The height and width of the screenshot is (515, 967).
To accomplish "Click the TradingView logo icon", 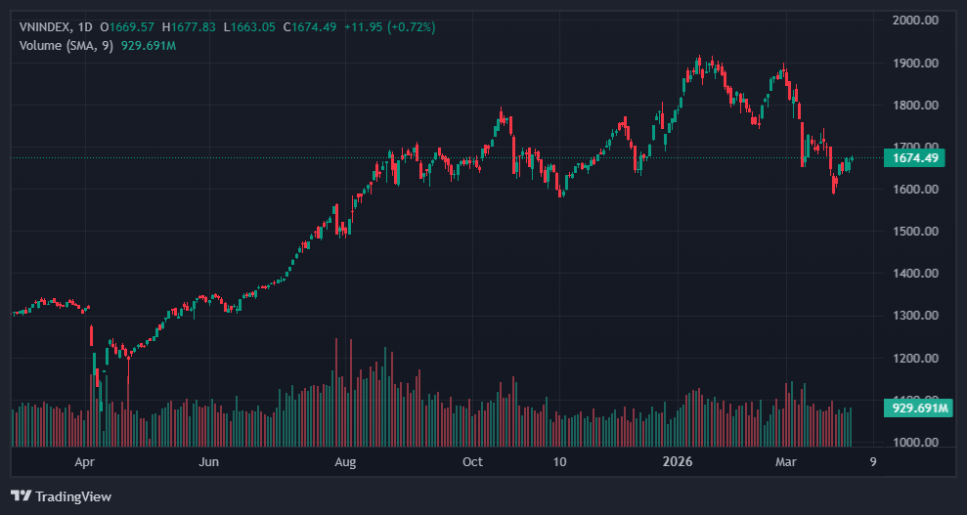I will coord(21,496).
